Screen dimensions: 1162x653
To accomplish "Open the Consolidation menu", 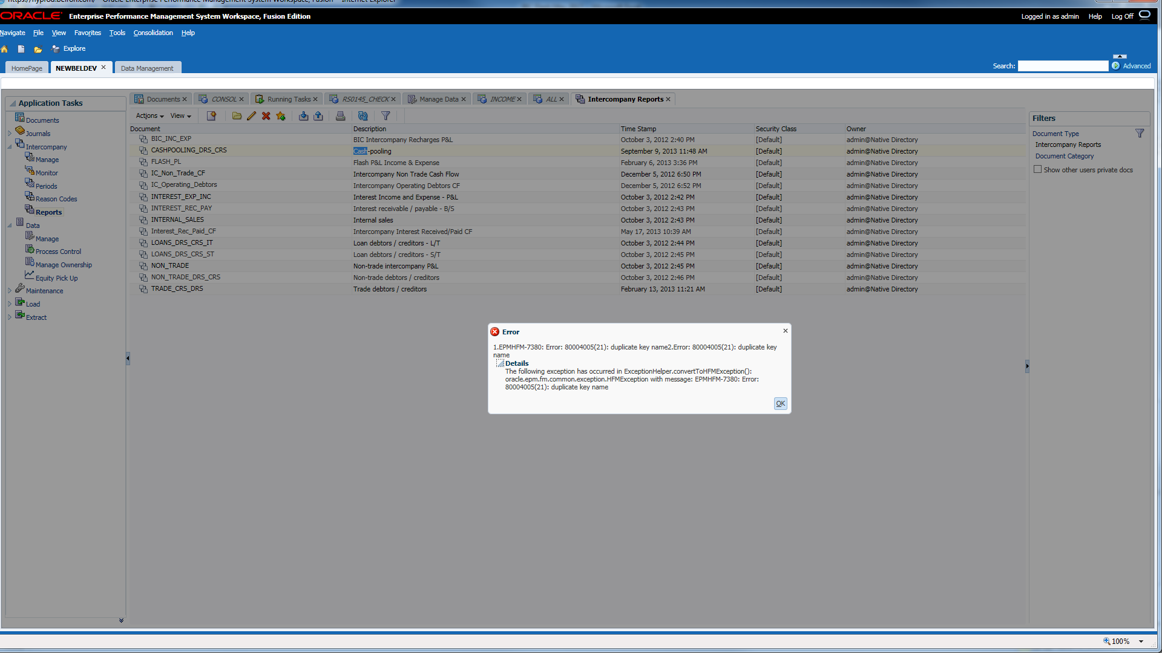I will [x=153, y=33].
